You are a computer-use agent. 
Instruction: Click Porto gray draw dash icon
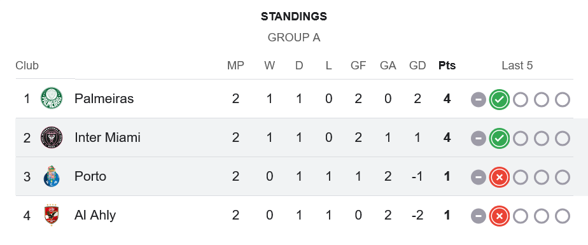(x=479, y=177)
